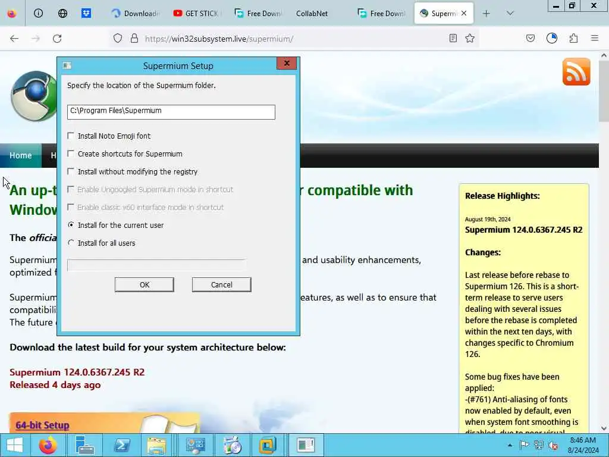Reload the current page
This screenshot has height=457, width=609.
tap(57, 39)
